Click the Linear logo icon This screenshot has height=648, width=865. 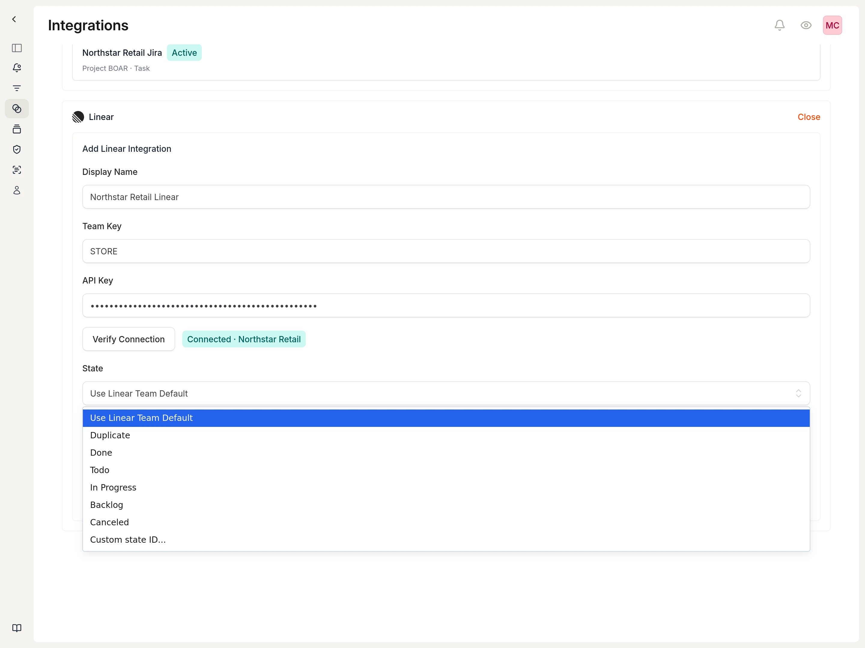click(x=78, y=117)
